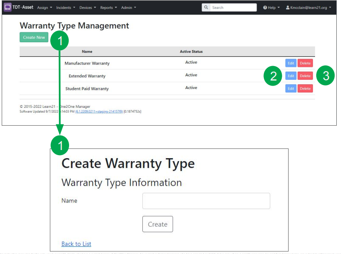Open the Help dropdown
This screenshot has height=254, width=341.
point(272,8)
